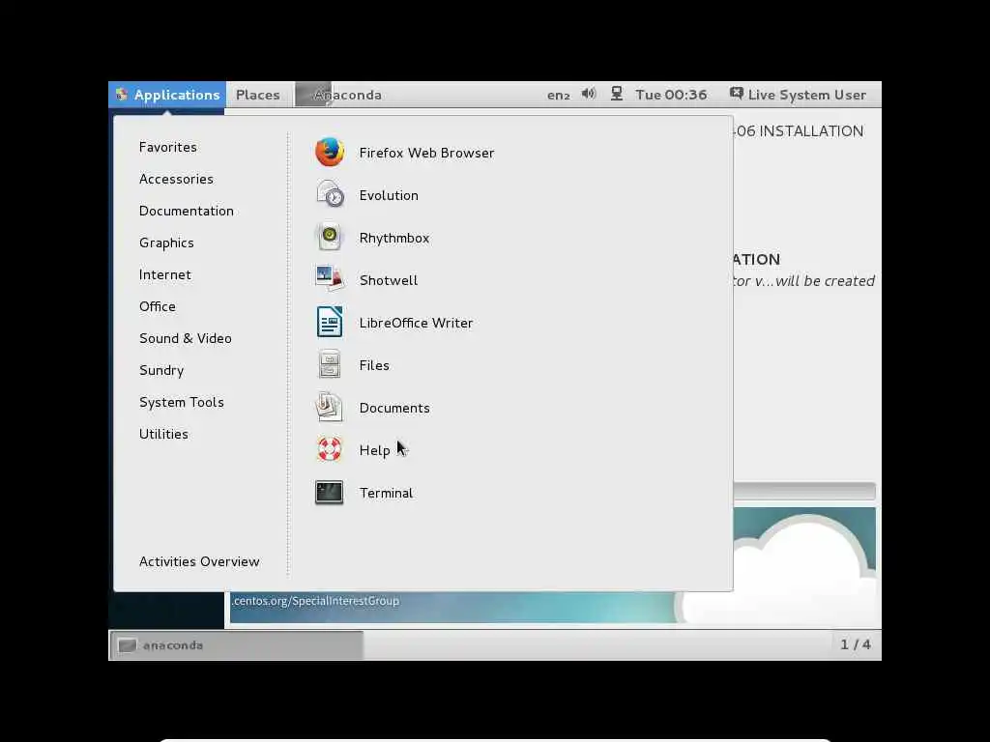The width and height of the screenshot is (990, 742).
Task: Open the Tue 00:36 clock menu
Action: (x=671, y=95)
